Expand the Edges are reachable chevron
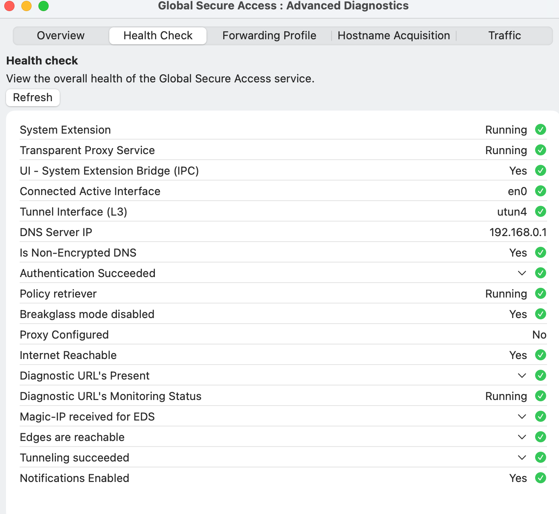 522,437
